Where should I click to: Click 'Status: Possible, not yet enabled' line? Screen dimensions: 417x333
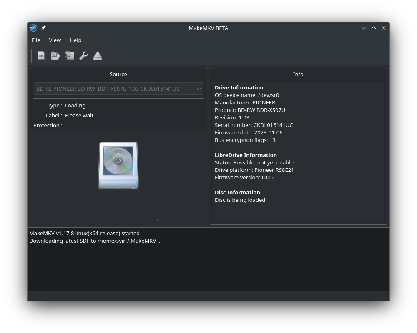coord(256,162)
